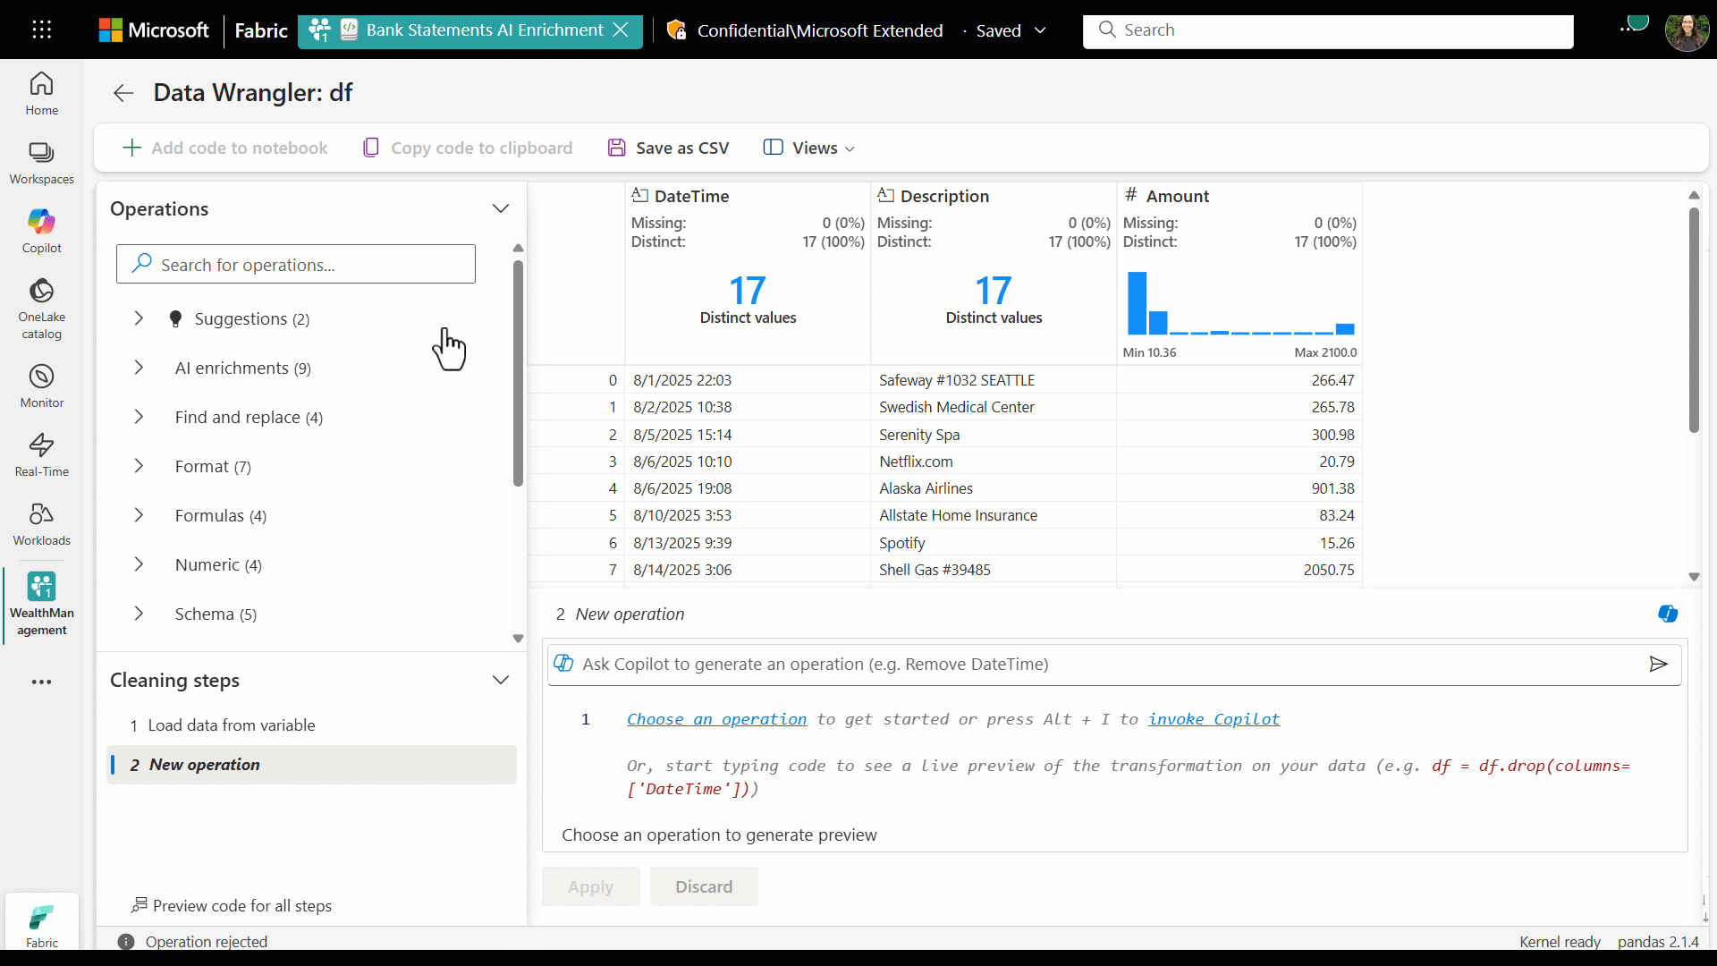The width and height of the screenshot is (1717, 966).
Task: Click the Choose an operation link
Action: [x=716, y=719]
